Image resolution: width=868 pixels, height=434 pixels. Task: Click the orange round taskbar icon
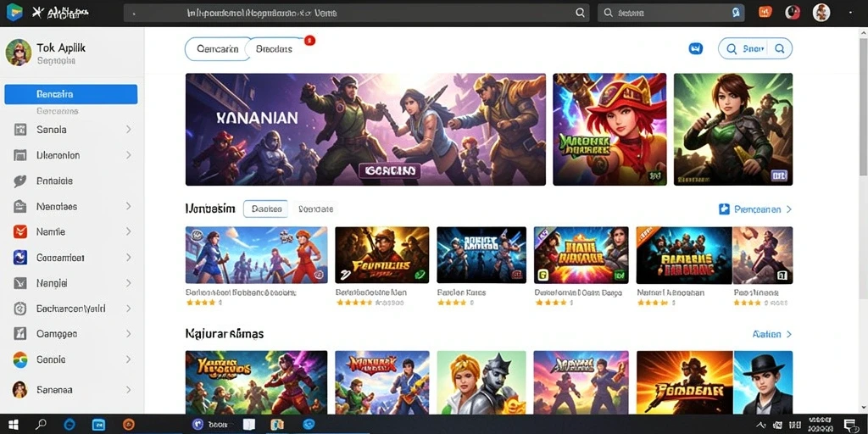point(129,425)
